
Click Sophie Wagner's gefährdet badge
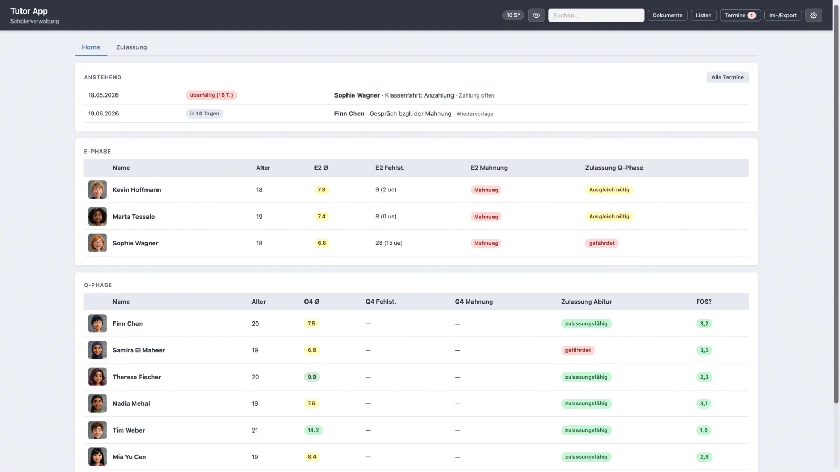[602, 243]
